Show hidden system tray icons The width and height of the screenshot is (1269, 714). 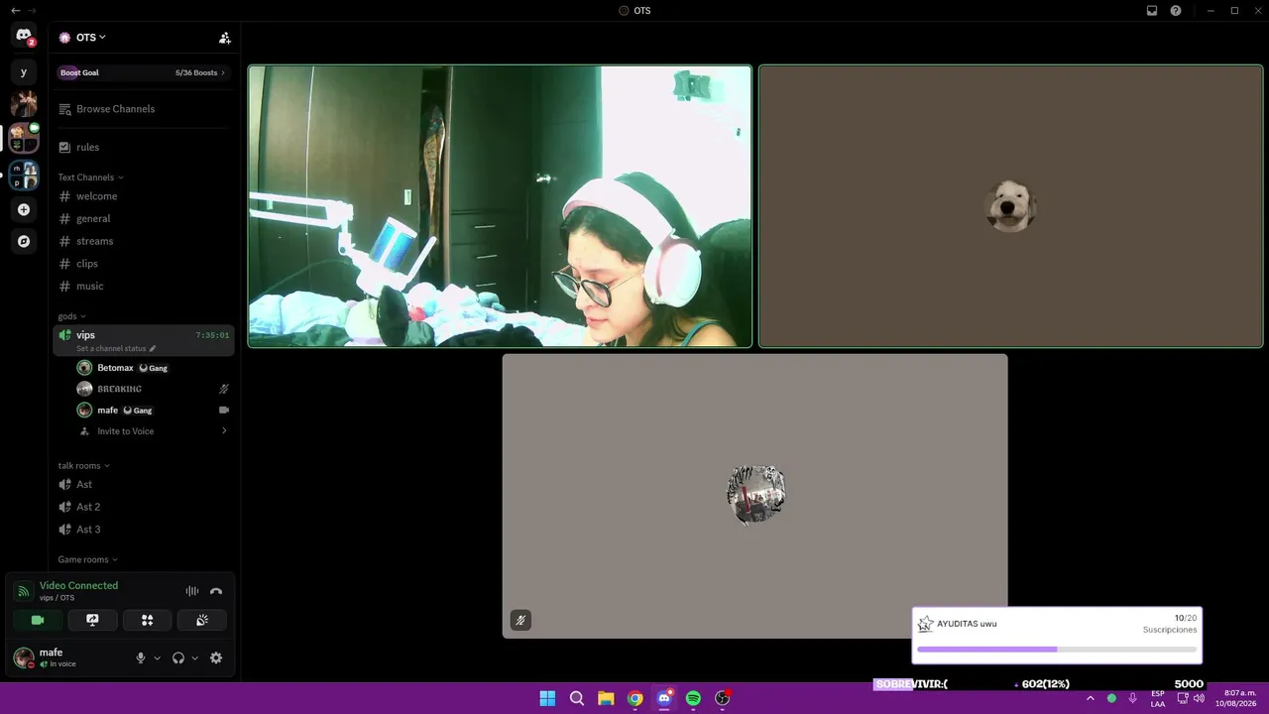(x=1090, y=698)
